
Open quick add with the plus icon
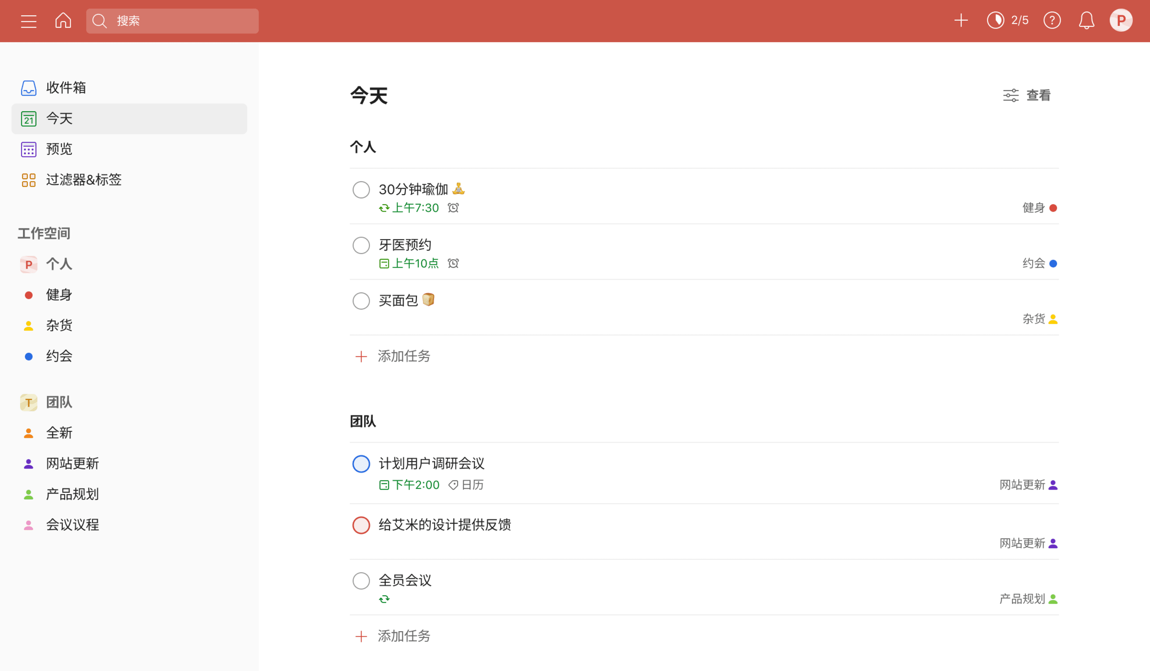click(961, 20)
